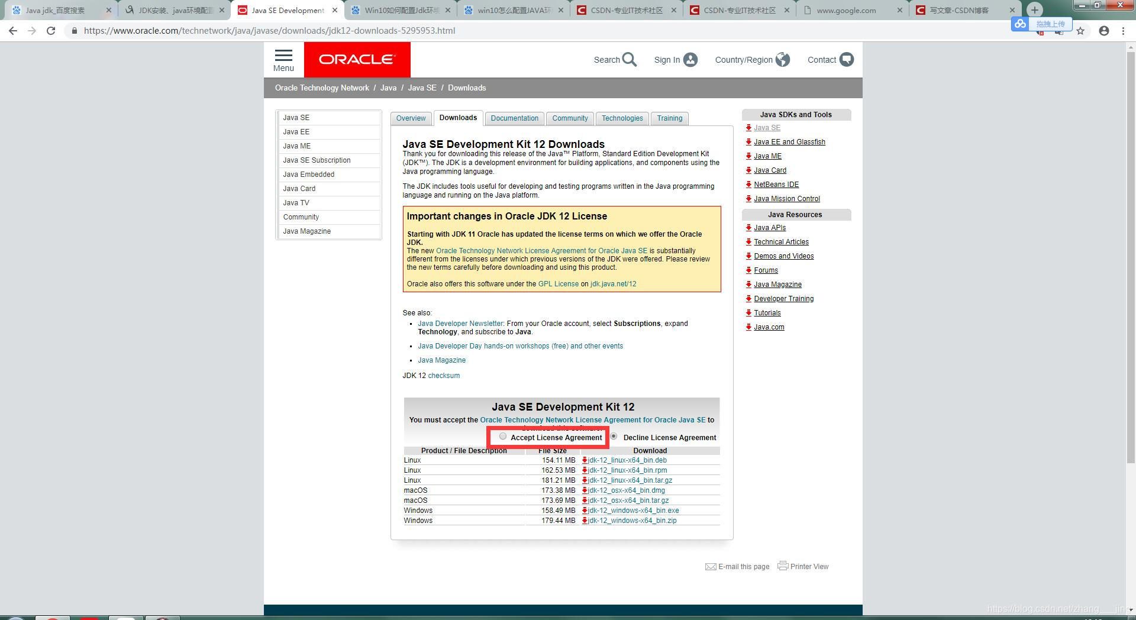The height and width of the screenshot is (620, 1136).
Task: Click the site lock icon in address bar
Action: [x=74, y=31]
